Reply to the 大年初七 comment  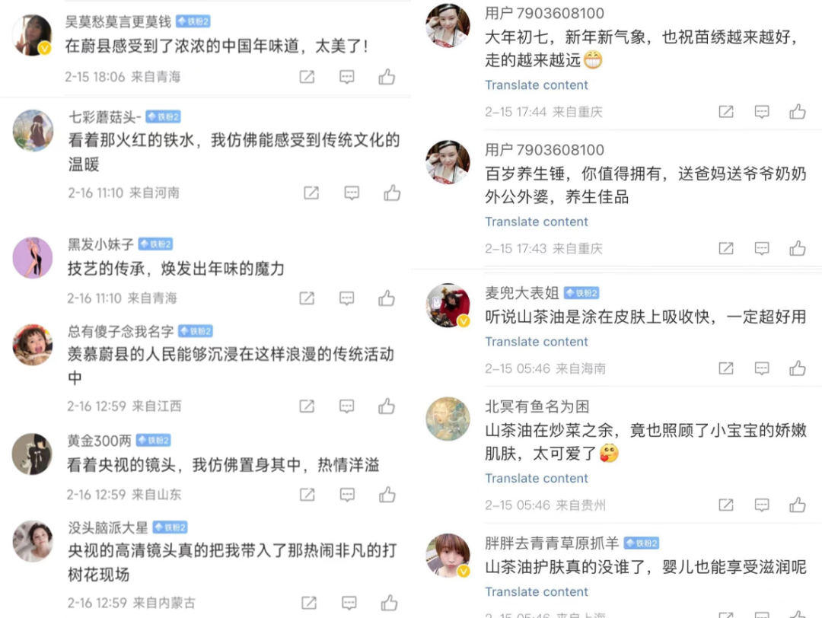tap(762, 112)
